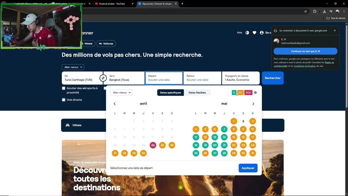
Task: Close the Google sign-in popup
Action: click(x=335, y=30)
